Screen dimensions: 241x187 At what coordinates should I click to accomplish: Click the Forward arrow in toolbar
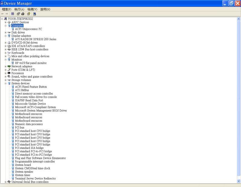[x=7, y=14]
